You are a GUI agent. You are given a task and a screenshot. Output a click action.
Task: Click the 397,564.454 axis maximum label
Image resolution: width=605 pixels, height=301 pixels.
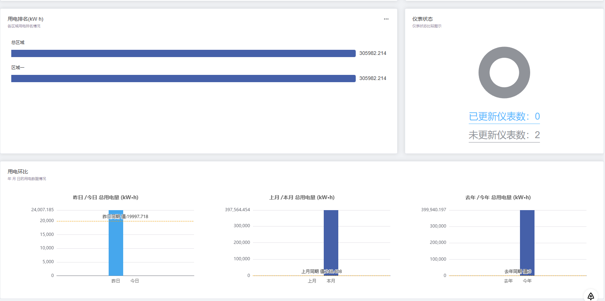point(238,210)
